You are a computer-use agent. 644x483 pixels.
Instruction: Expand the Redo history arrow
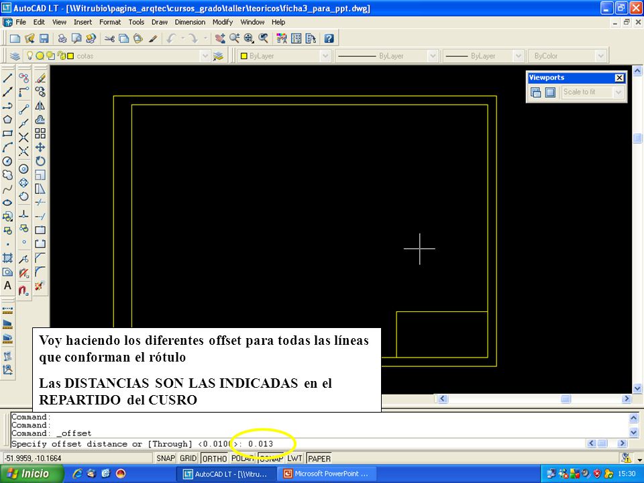tap(205, 39)
